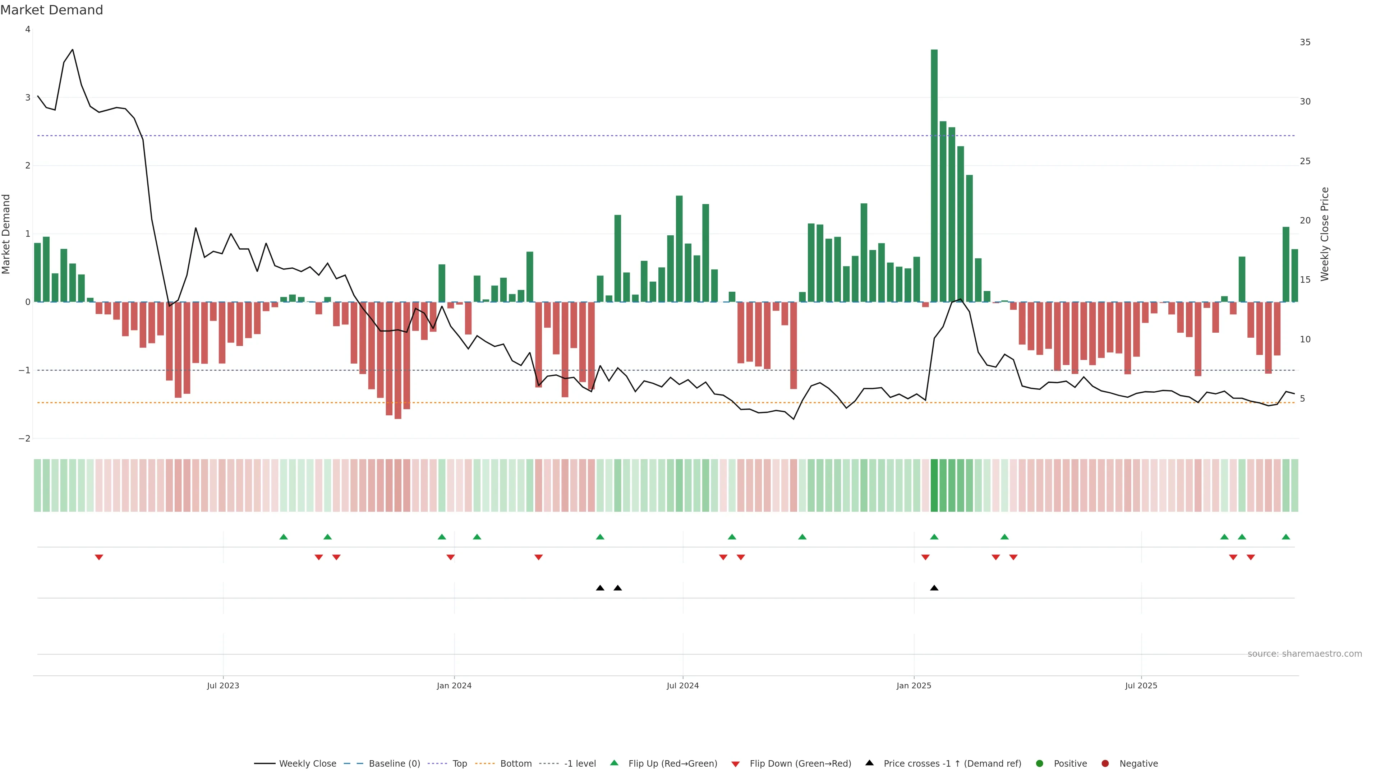This screenshot has width=1380, height=776.
Task: Click the Jul 2025 x-axis label
Action: click(x=1141, y=685)
